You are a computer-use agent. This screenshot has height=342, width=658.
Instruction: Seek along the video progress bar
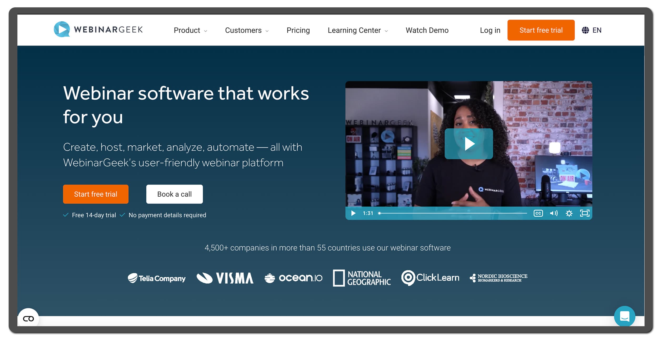tap(453, 213)
